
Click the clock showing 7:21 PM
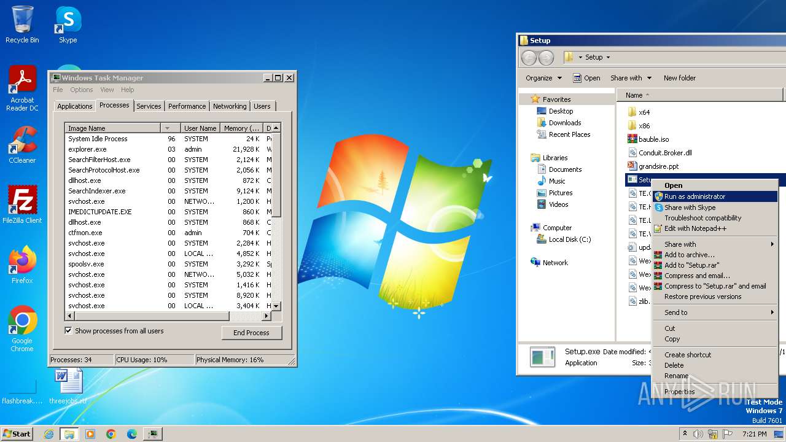point(754,434)
